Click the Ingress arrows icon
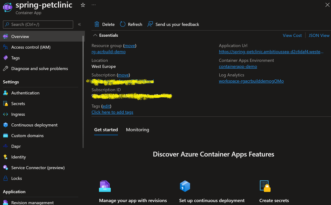This screenshot has height=205, width=331. tap(6, 114)
